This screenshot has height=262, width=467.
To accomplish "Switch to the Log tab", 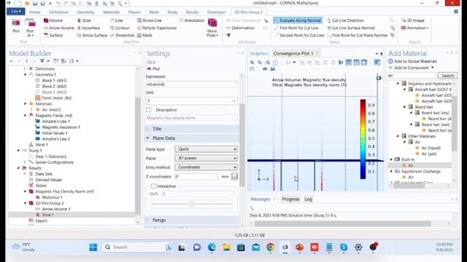I will point(308,199).
